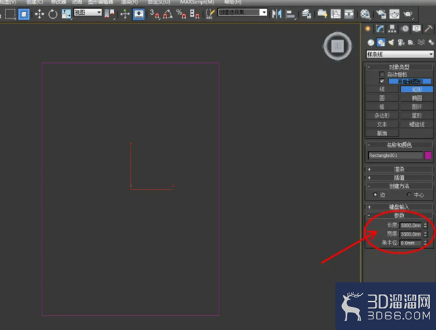Activate the Select and Move tool
This screenshot has height=330, width=436.
pos(40,14)
